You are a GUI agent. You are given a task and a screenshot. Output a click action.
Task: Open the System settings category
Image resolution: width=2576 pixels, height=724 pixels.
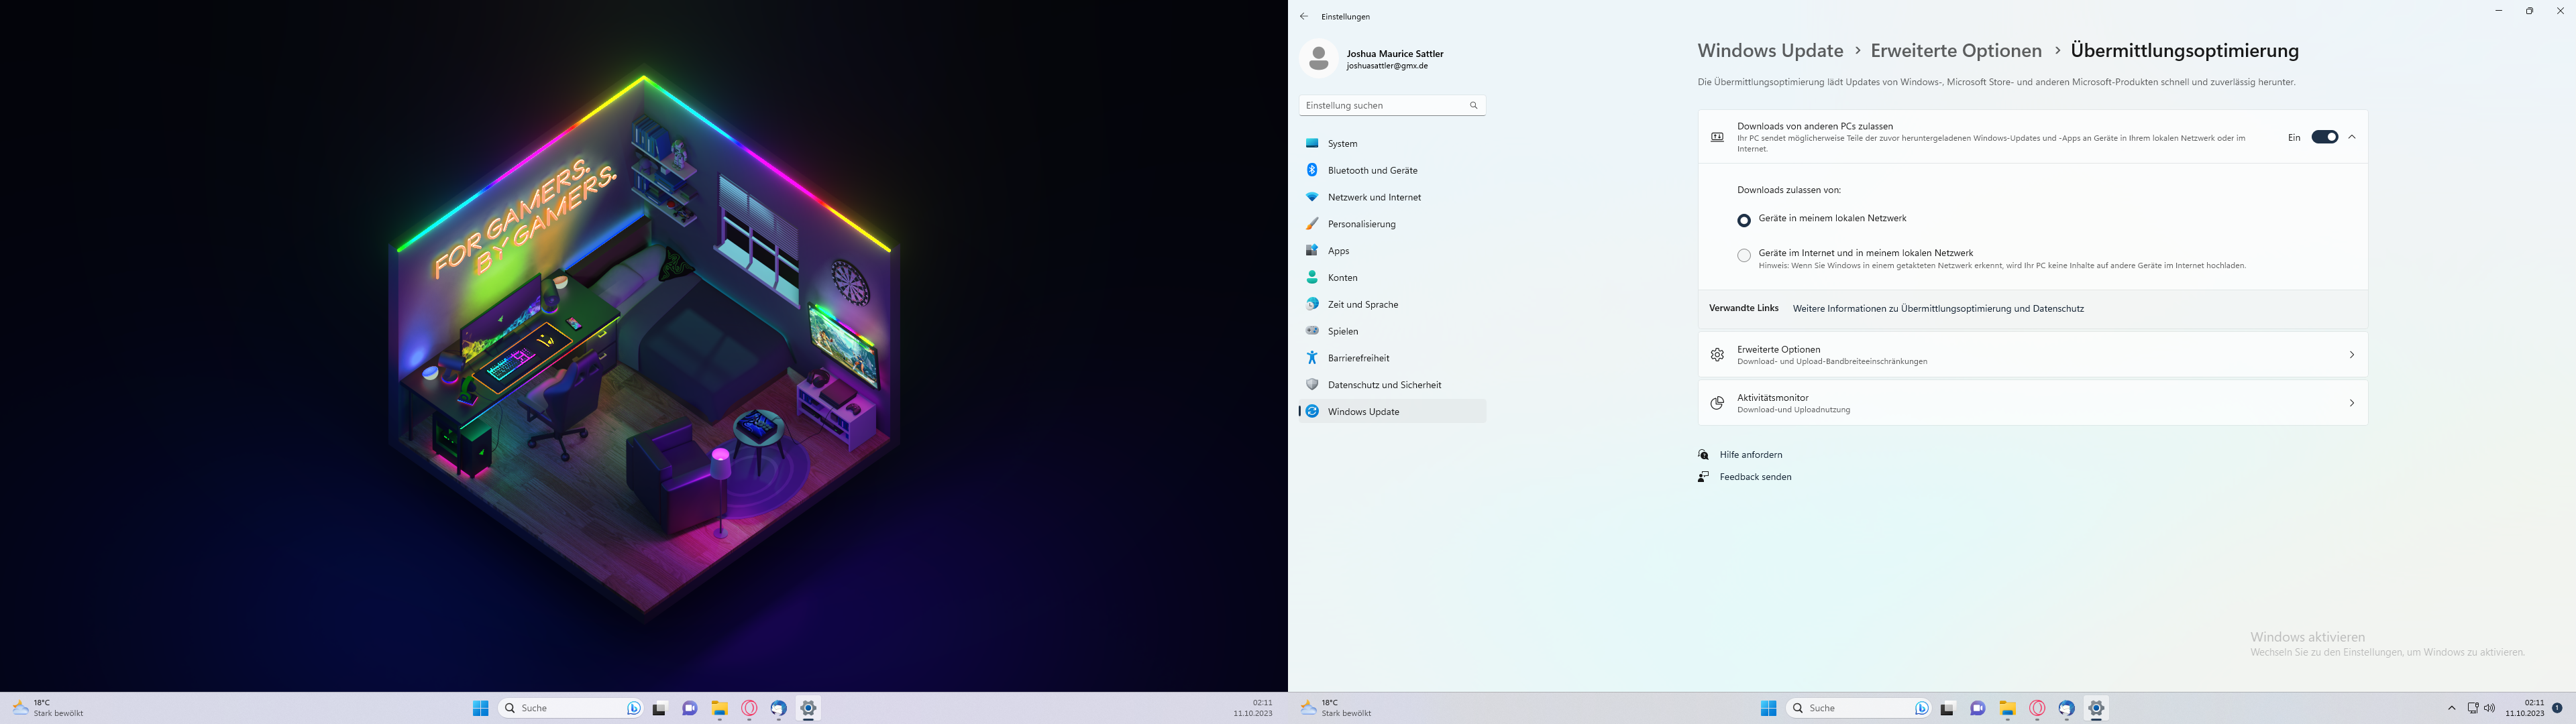[1392, 144]
